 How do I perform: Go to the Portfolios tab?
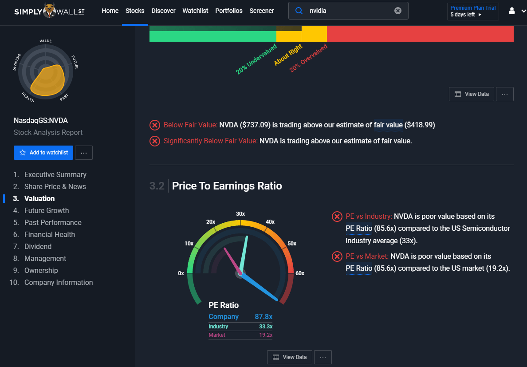click(x=229, y=11)
